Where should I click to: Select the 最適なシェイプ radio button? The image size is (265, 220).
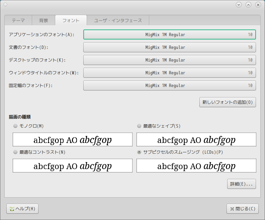[x=139, y=126]
